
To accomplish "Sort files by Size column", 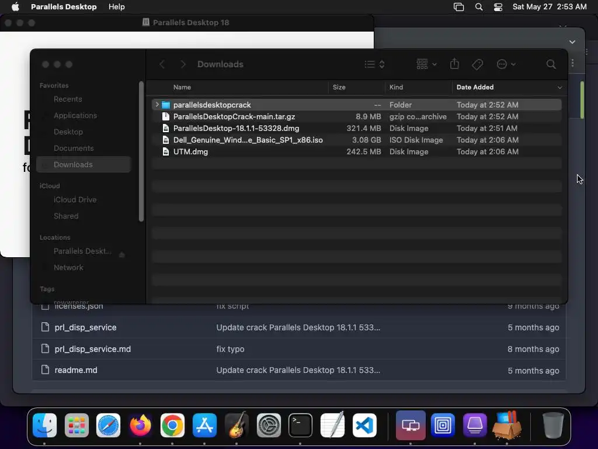I will click(x=339, y=87).
